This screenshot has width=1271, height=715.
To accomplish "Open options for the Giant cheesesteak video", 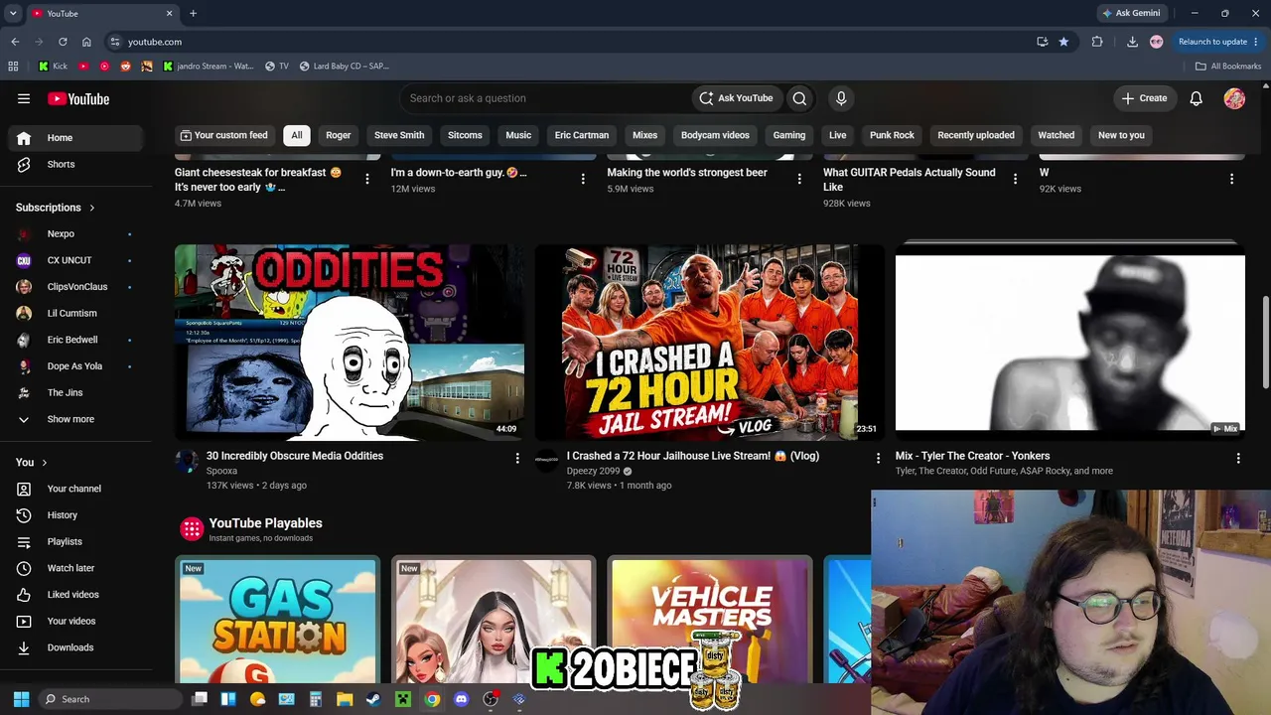I will (x=367, y=179).
